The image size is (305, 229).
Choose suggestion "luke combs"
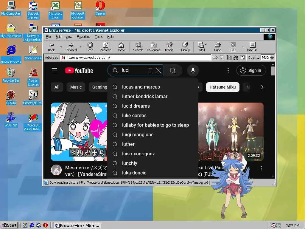tap(153, 115)
